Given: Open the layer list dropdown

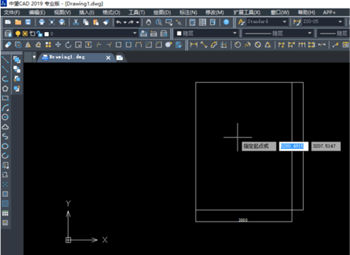Looking at the screenshot, I should click(135, 33).
